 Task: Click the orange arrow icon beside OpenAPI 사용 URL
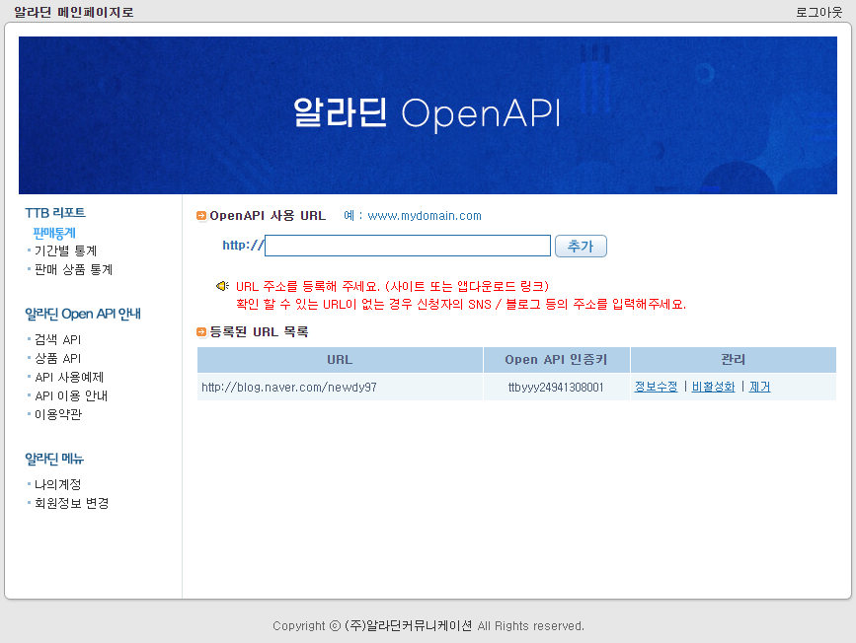(x=201, y=216)
